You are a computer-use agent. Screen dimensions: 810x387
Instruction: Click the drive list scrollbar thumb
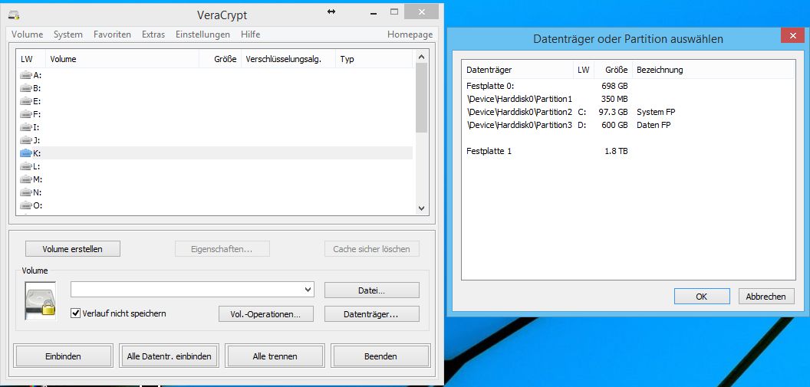[421, 97]
